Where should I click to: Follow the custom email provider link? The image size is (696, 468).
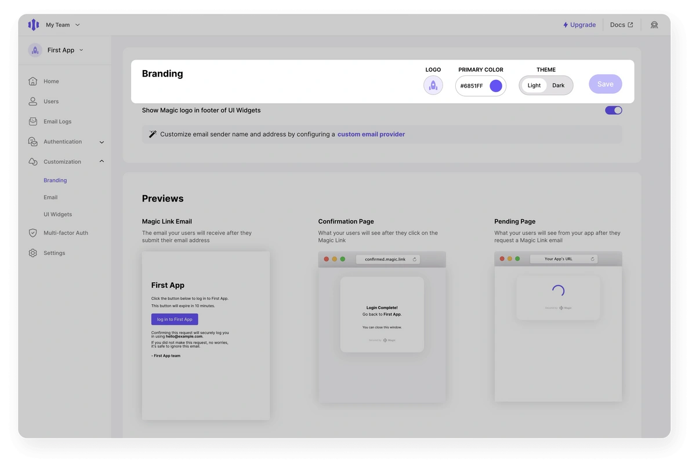371,134
